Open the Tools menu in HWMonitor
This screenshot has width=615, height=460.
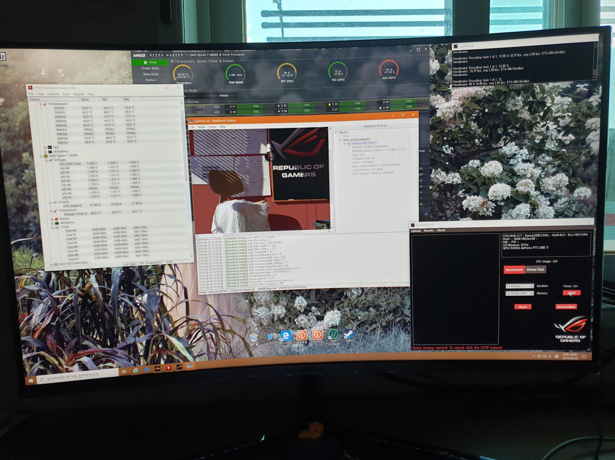point(66,94)
